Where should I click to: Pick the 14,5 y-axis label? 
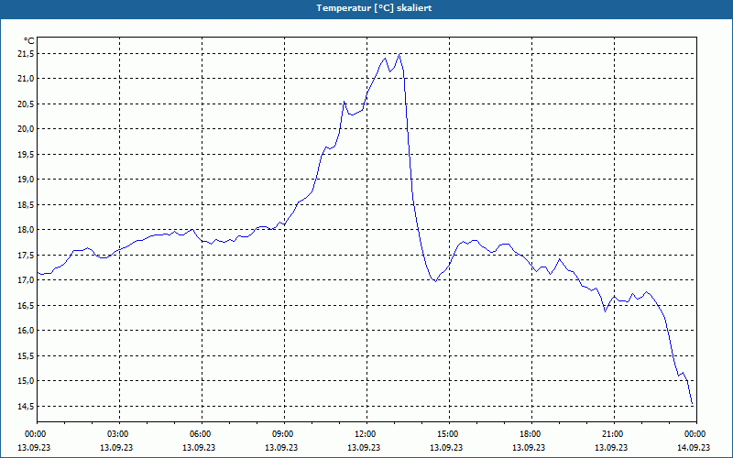[x=26, y=407]
